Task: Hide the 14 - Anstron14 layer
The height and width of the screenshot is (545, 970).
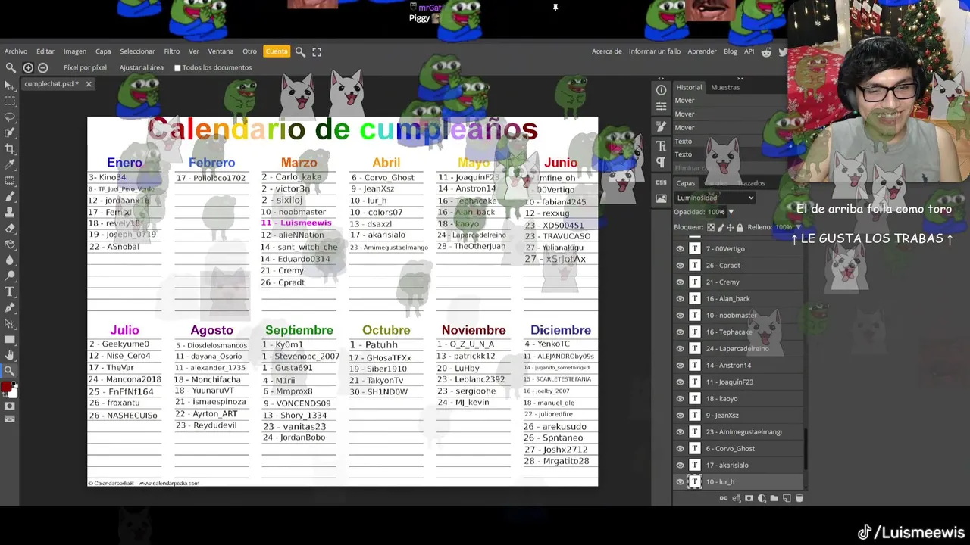Action: coord(680,365)
